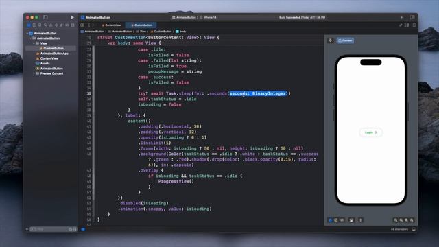This screenshot has width=439, height=247.
Task: Toggle the debug area at bottom right
Action: pos(414,229)
